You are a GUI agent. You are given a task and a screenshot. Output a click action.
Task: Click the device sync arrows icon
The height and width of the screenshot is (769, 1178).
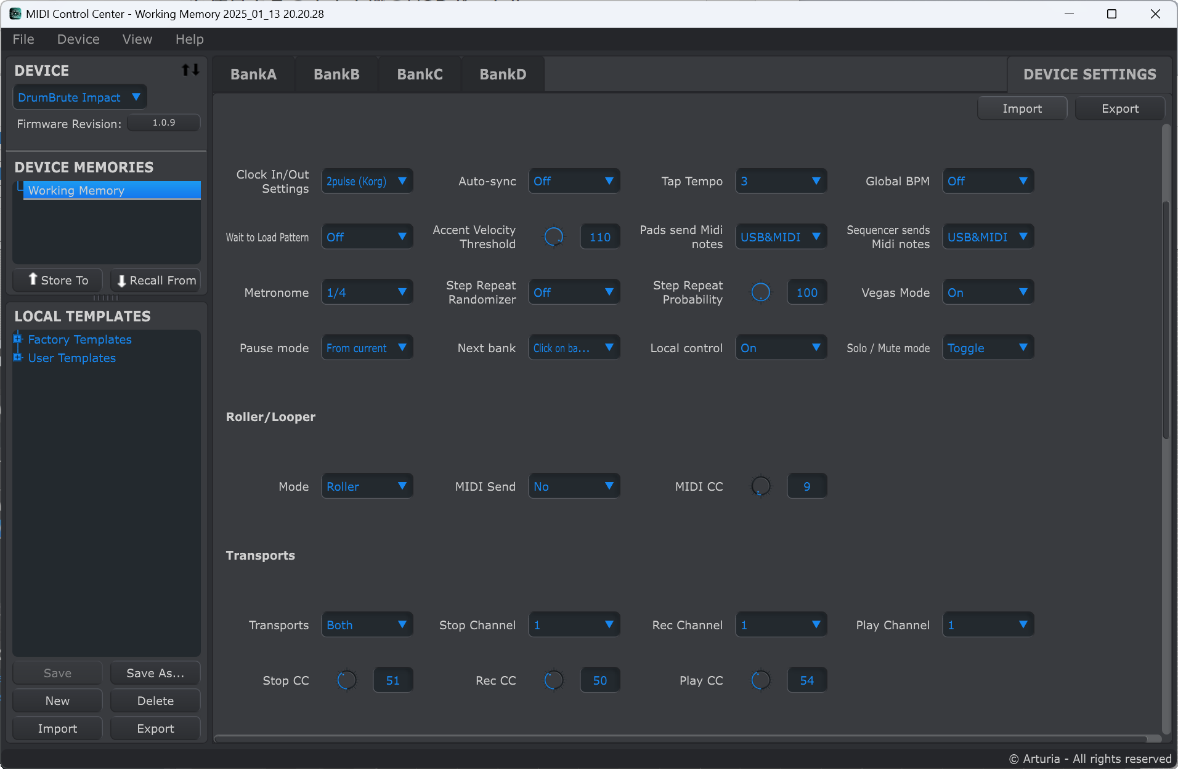click(190, 70)
